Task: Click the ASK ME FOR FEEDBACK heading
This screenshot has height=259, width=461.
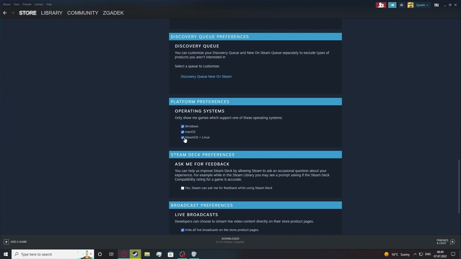Action: click(202, 164)
